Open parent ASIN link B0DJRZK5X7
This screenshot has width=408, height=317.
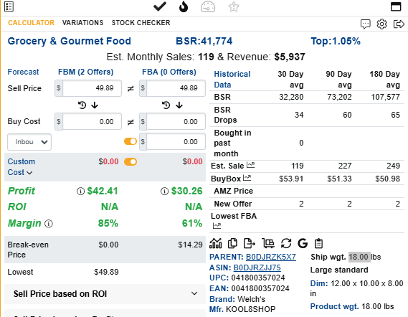click(x=271, y=257)
